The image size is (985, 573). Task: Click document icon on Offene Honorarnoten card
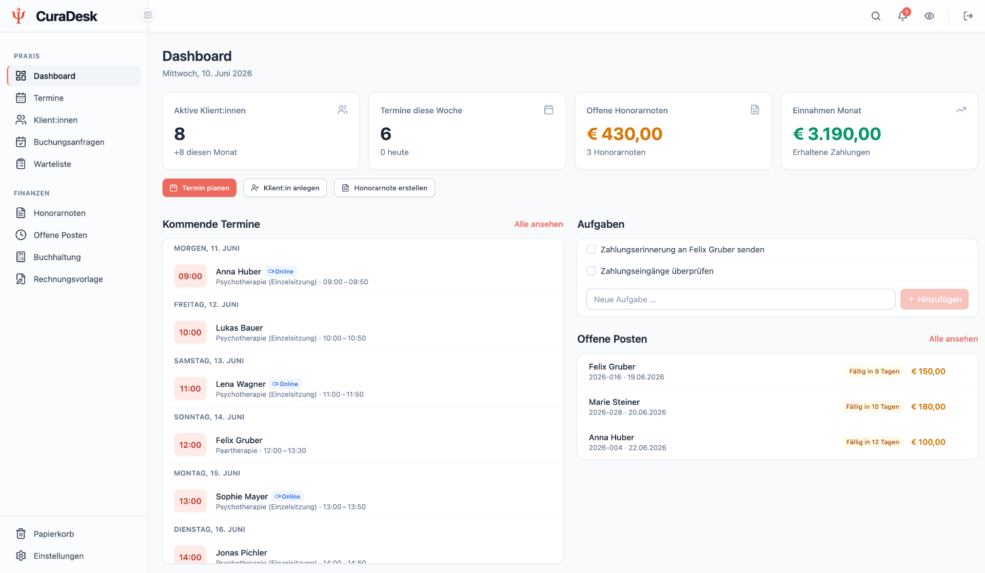(755, 110)
